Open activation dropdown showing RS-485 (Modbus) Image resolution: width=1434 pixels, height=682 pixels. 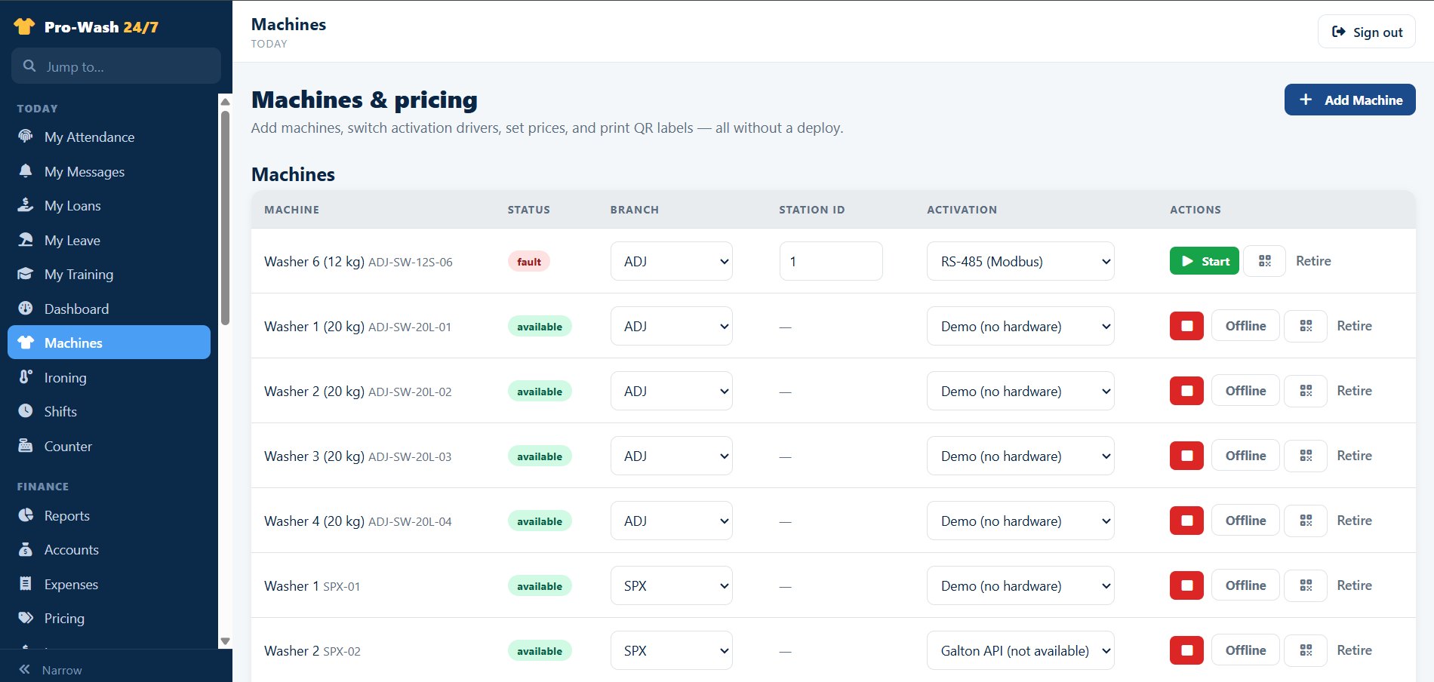coord(1020,261)
